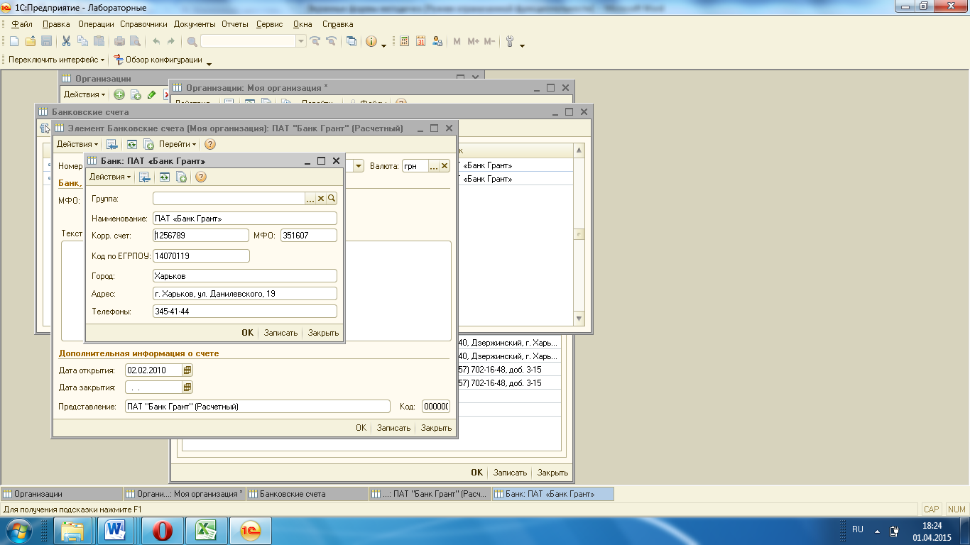The width and height of the screenshot is (970, 545).
Task: Open the Справочники menu
Action: [143, 24]
